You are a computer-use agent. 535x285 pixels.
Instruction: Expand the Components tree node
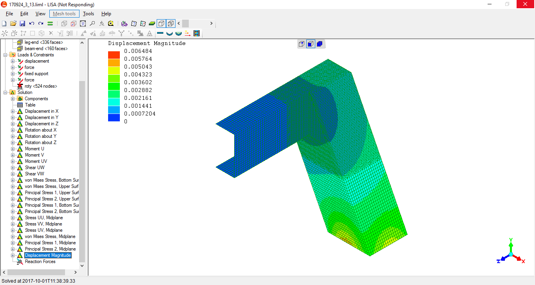point(13,99)
